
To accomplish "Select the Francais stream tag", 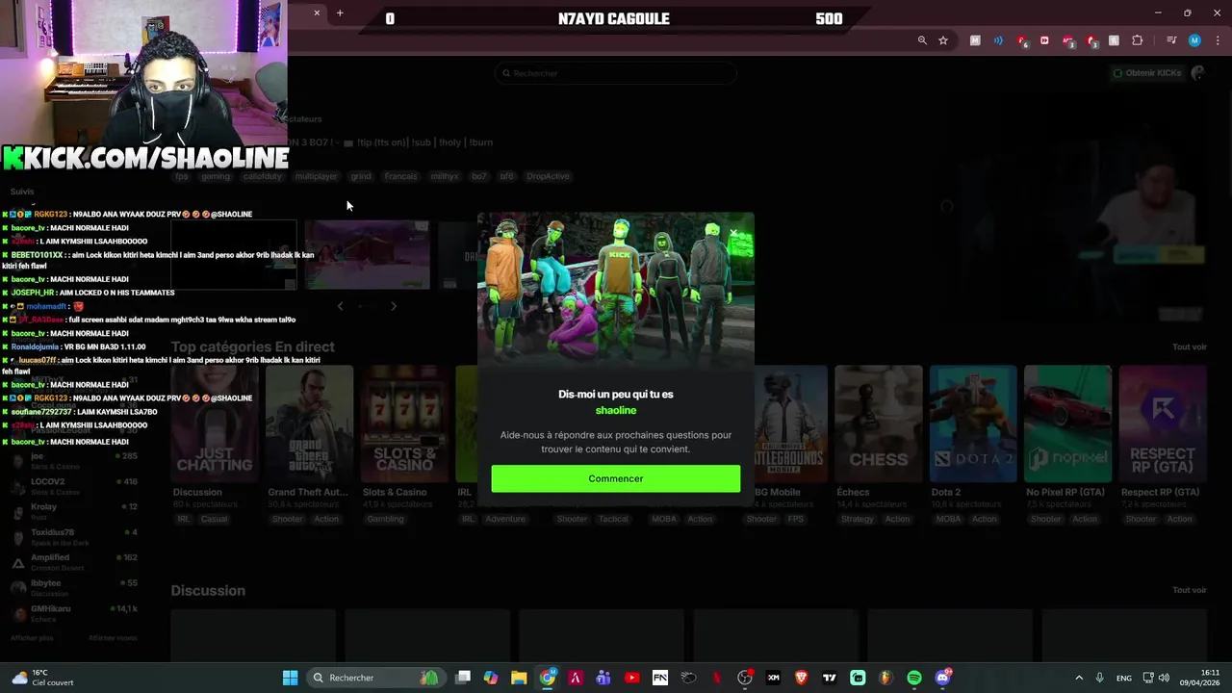I will click(x=400, y=176).
